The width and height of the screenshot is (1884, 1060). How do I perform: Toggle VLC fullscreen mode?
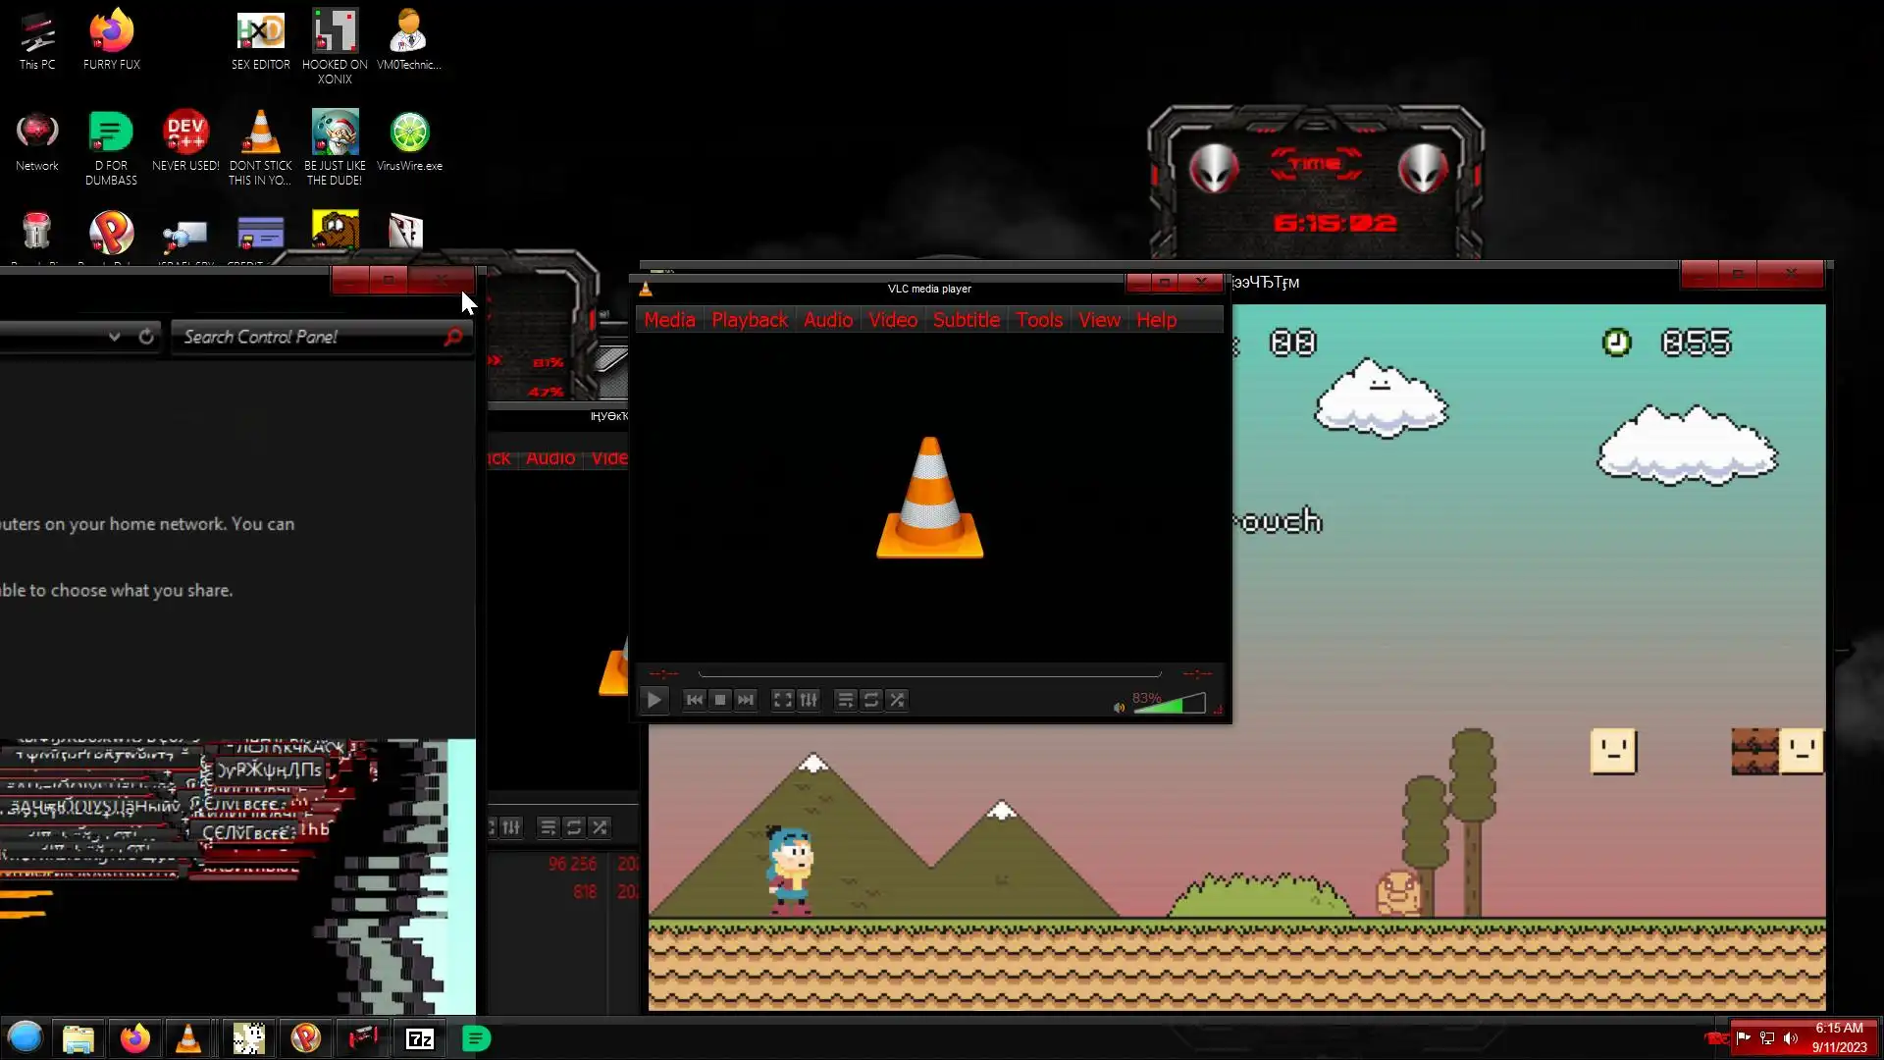(x=782, y=700)
